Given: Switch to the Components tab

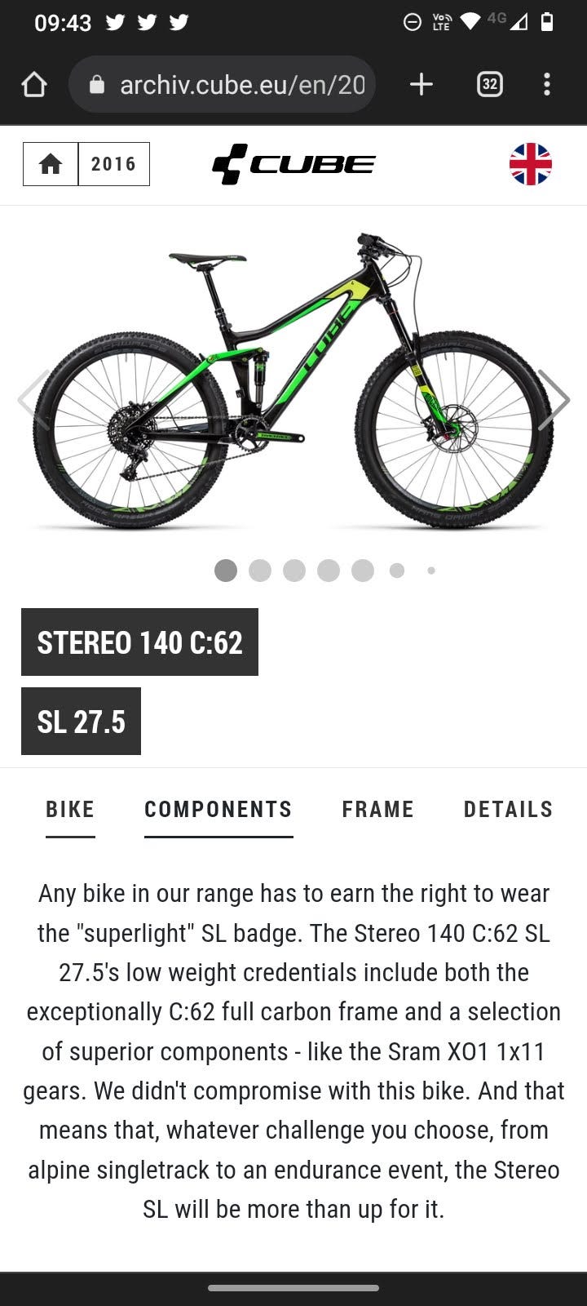Looking at the screenshot, I should click(218, 810).
